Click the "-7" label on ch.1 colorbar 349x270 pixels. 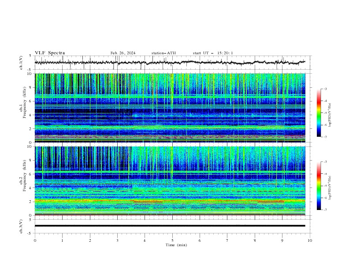(x=325, y=137)
